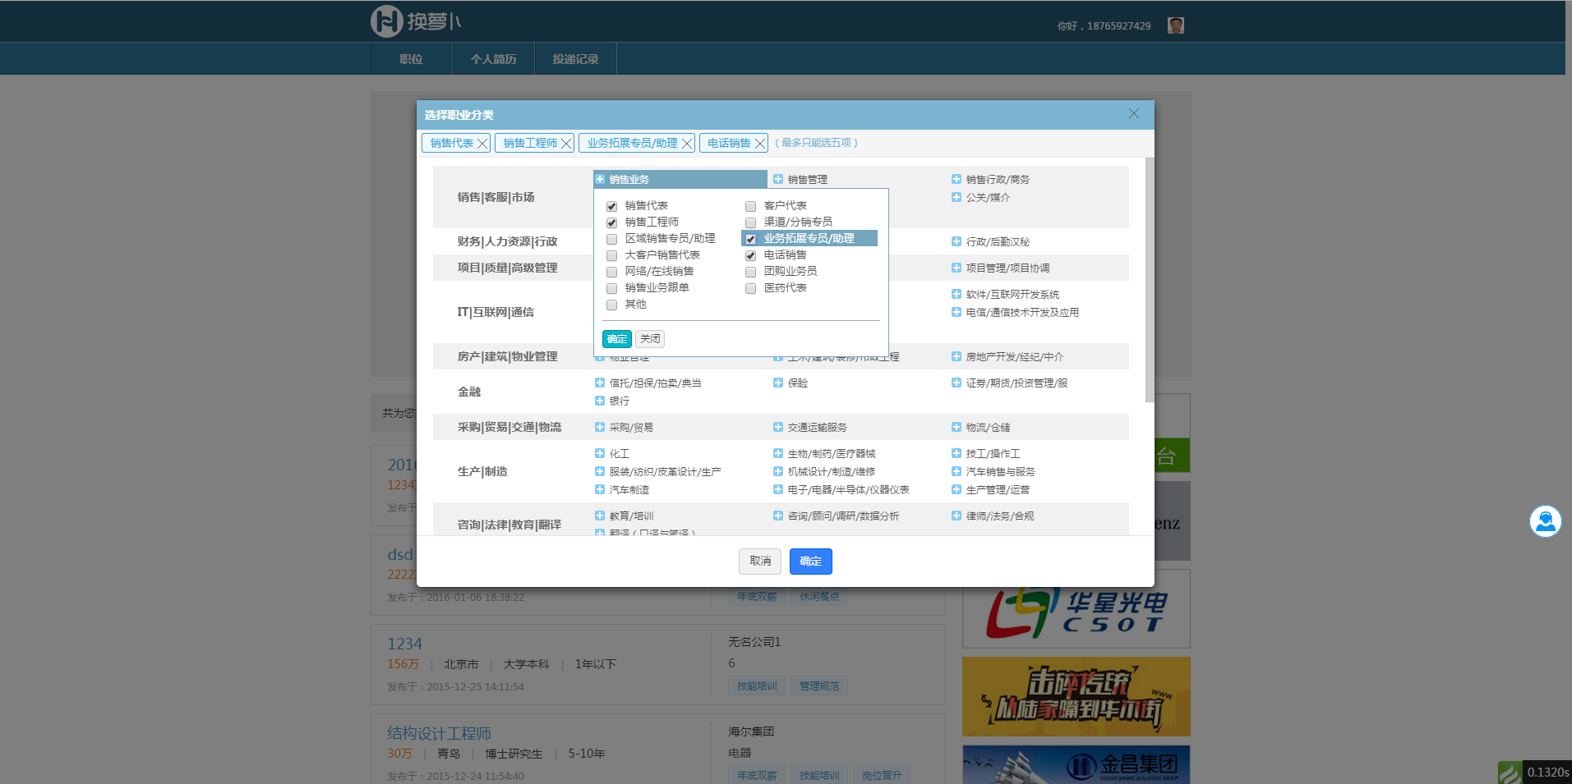Close the 选择职业分类 dialog with X
The width and height of the screenshot is (1572, 784).
(1134, 114)
